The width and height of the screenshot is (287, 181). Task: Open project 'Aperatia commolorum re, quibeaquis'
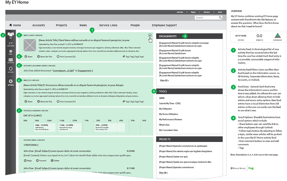pos(183,146)
